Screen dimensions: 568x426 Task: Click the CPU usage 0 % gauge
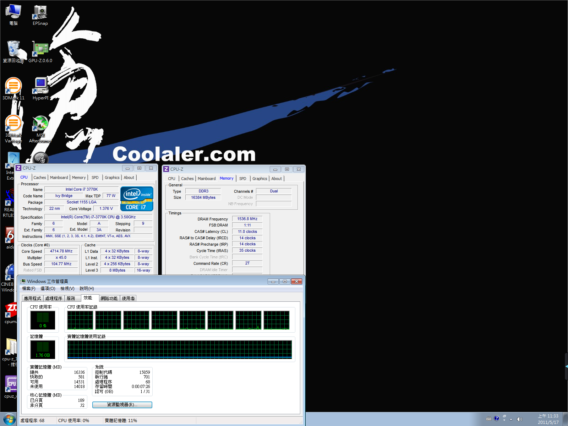(43, 320)
